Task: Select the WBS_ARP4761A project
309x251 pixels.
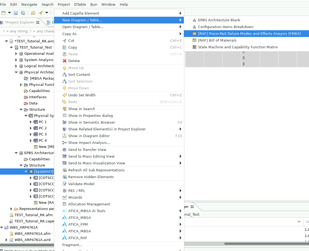Action: pos(24,227)
